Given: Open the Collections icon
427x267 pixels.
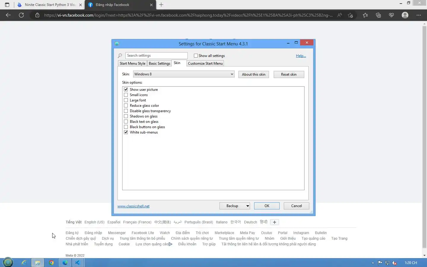Looking at the screenshot, I should [378, 15].
